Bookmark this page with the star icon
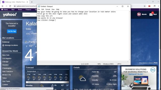 [x=145, y=6]
